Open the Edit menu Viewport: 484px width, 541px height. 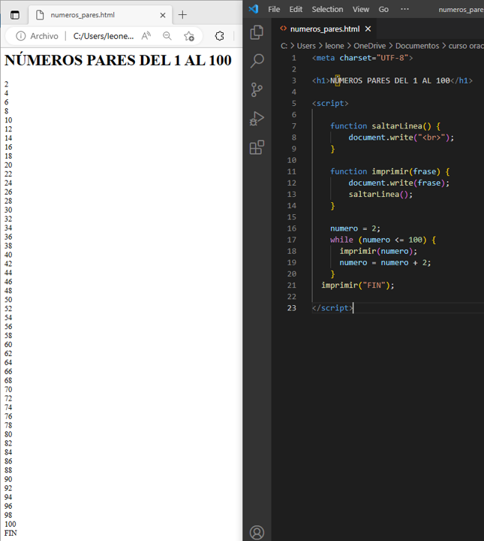tap(296, 9)
